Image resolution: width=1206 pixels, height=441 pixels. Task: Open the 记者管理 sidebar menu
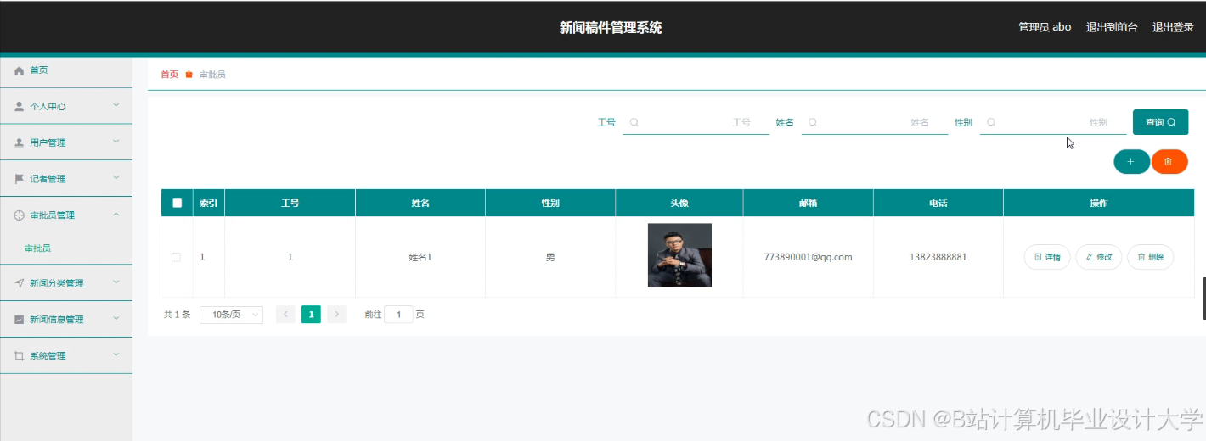coord(66,179)
